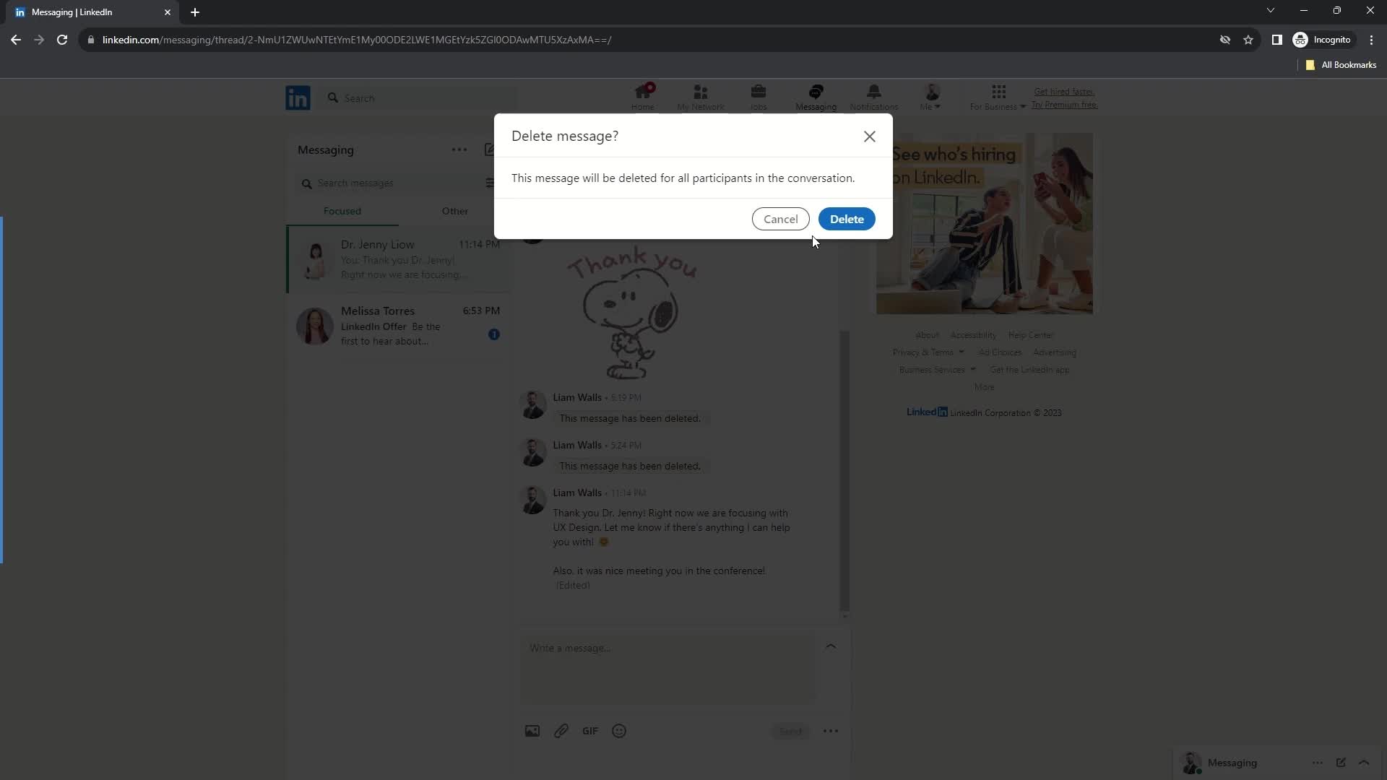Open My Network icon

click(701, 97)
